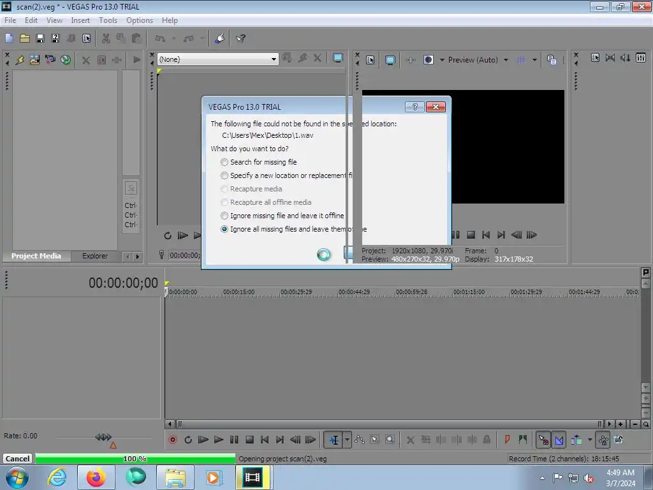Select the Normal Edit tool
653x490 pixels.
point(334,440)
